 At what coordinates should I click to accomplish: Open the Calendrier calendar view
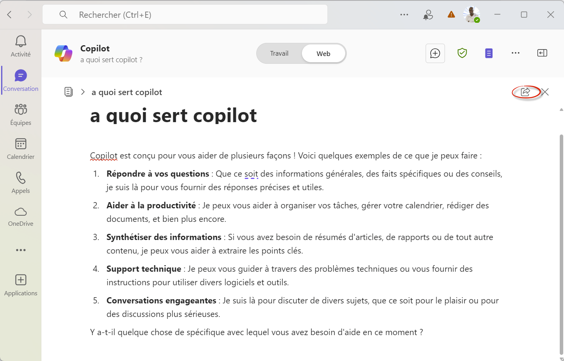(21, 144)
